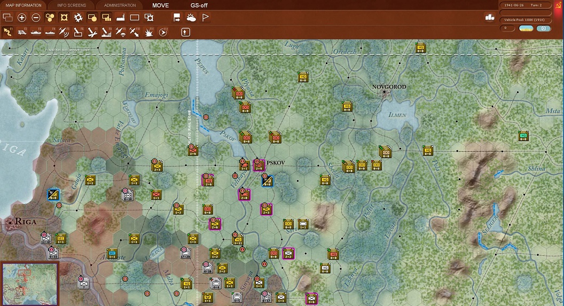This screenshot has height=306, width=564.
Task: Open the bar chart podium icon
Action: pyautogui.click(x=490, y=17)
